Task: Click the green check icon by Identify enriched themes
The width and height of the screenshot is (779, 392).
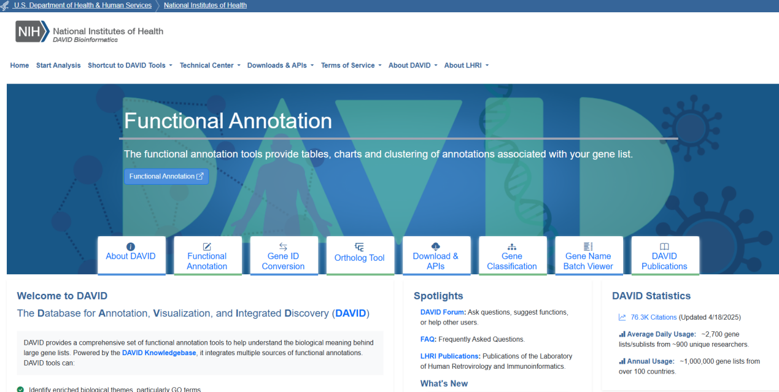Action: coord(20,390)
